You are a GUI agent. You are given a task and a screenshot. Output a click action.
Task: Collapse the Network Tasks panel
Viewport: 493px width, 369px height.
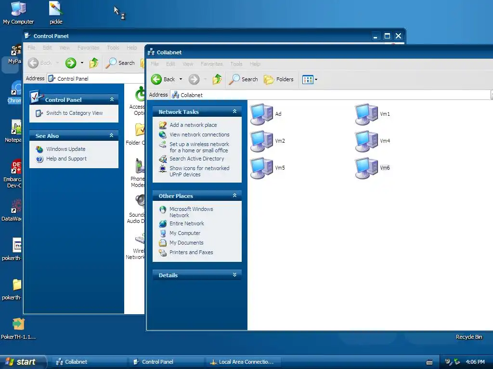click(234, 111)
